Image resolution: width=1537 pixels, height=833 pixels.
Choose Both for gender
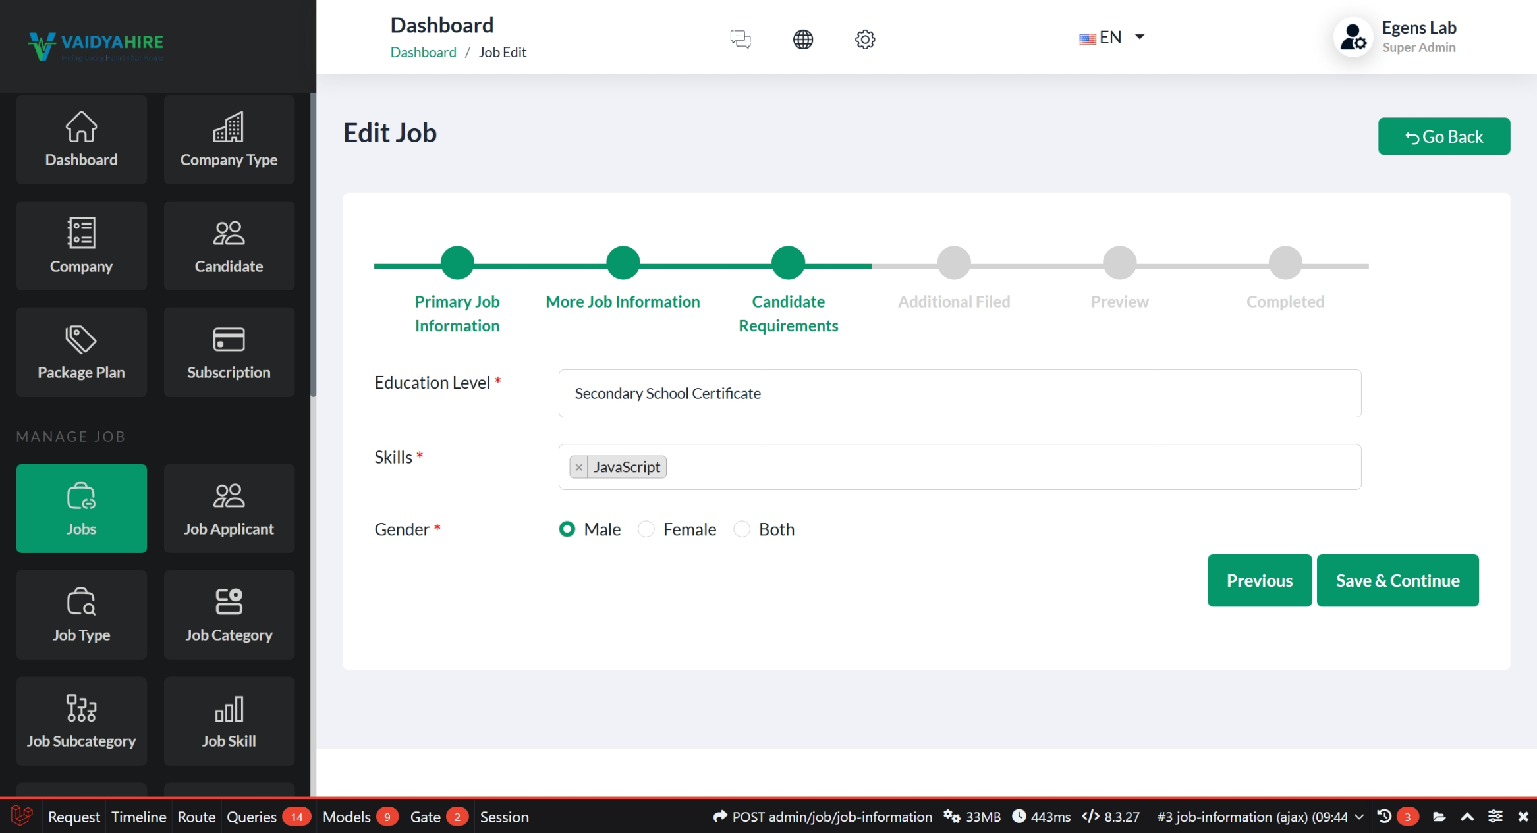coord(742,529)
